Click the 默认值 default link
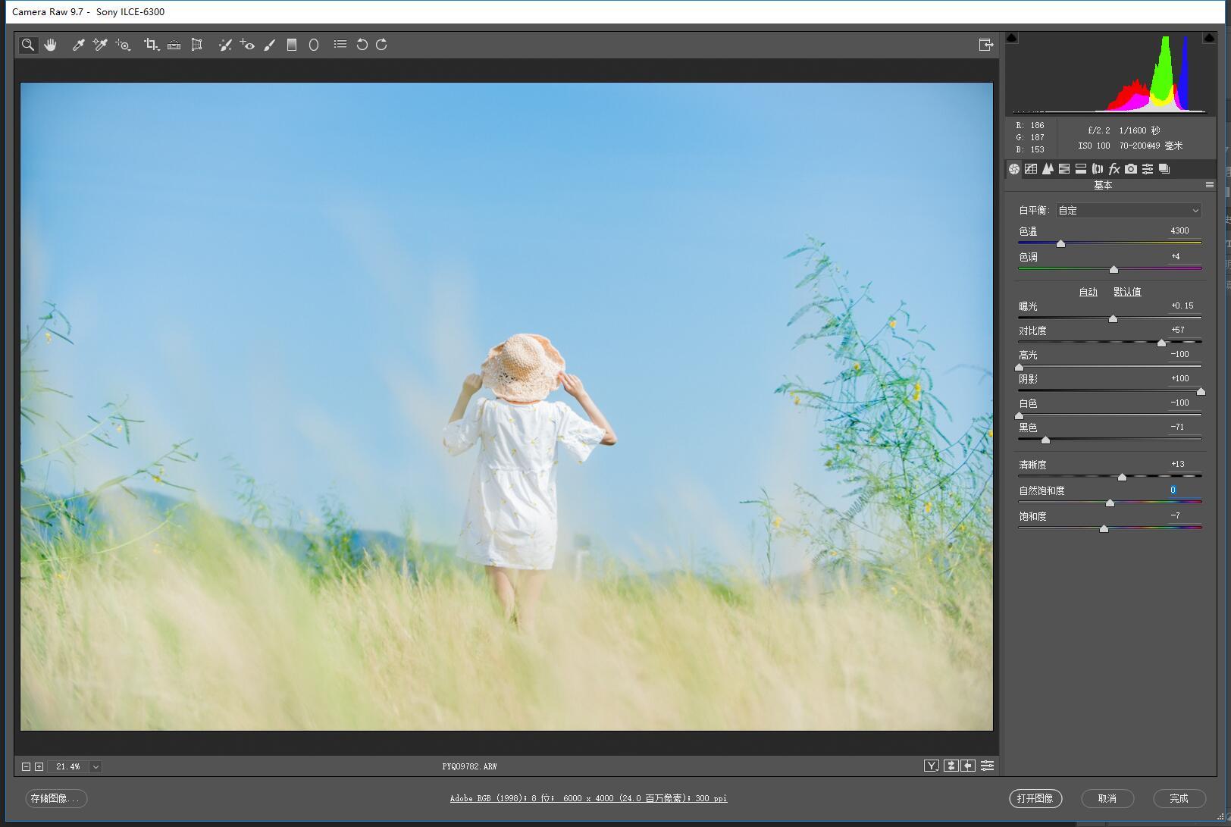The height and width of the screenshot is (827, 1231). (x=1127, y=292)
